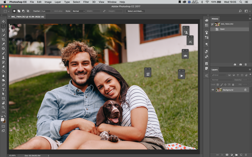The height and width of the screenshot is (157, 252).
Task: Choose New selection mode in options bar
Action: pyautogui.click(x=14, y=11)
